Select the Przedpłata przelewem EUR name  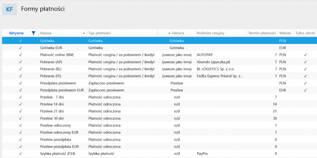(x=62, y=90)
